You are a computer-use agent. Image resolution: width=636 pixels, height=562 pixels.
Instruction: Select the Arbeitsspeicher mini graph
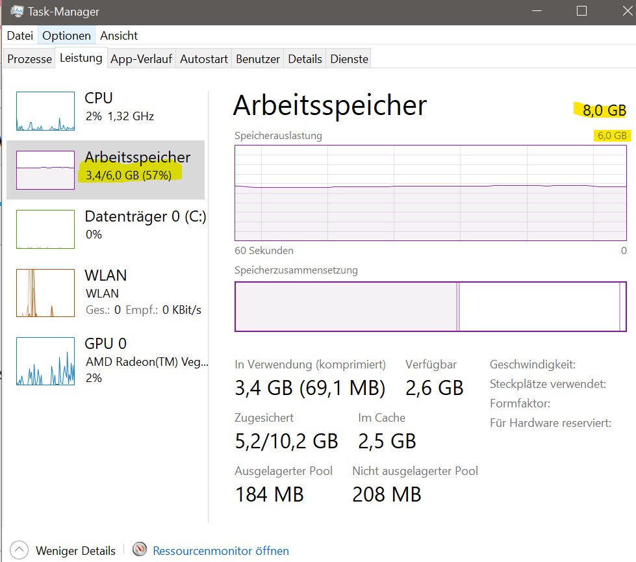[x=45, y=170]
